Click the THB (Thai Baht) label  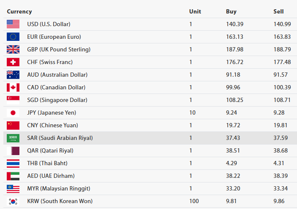pyautogui.click(x=47, y=163)
